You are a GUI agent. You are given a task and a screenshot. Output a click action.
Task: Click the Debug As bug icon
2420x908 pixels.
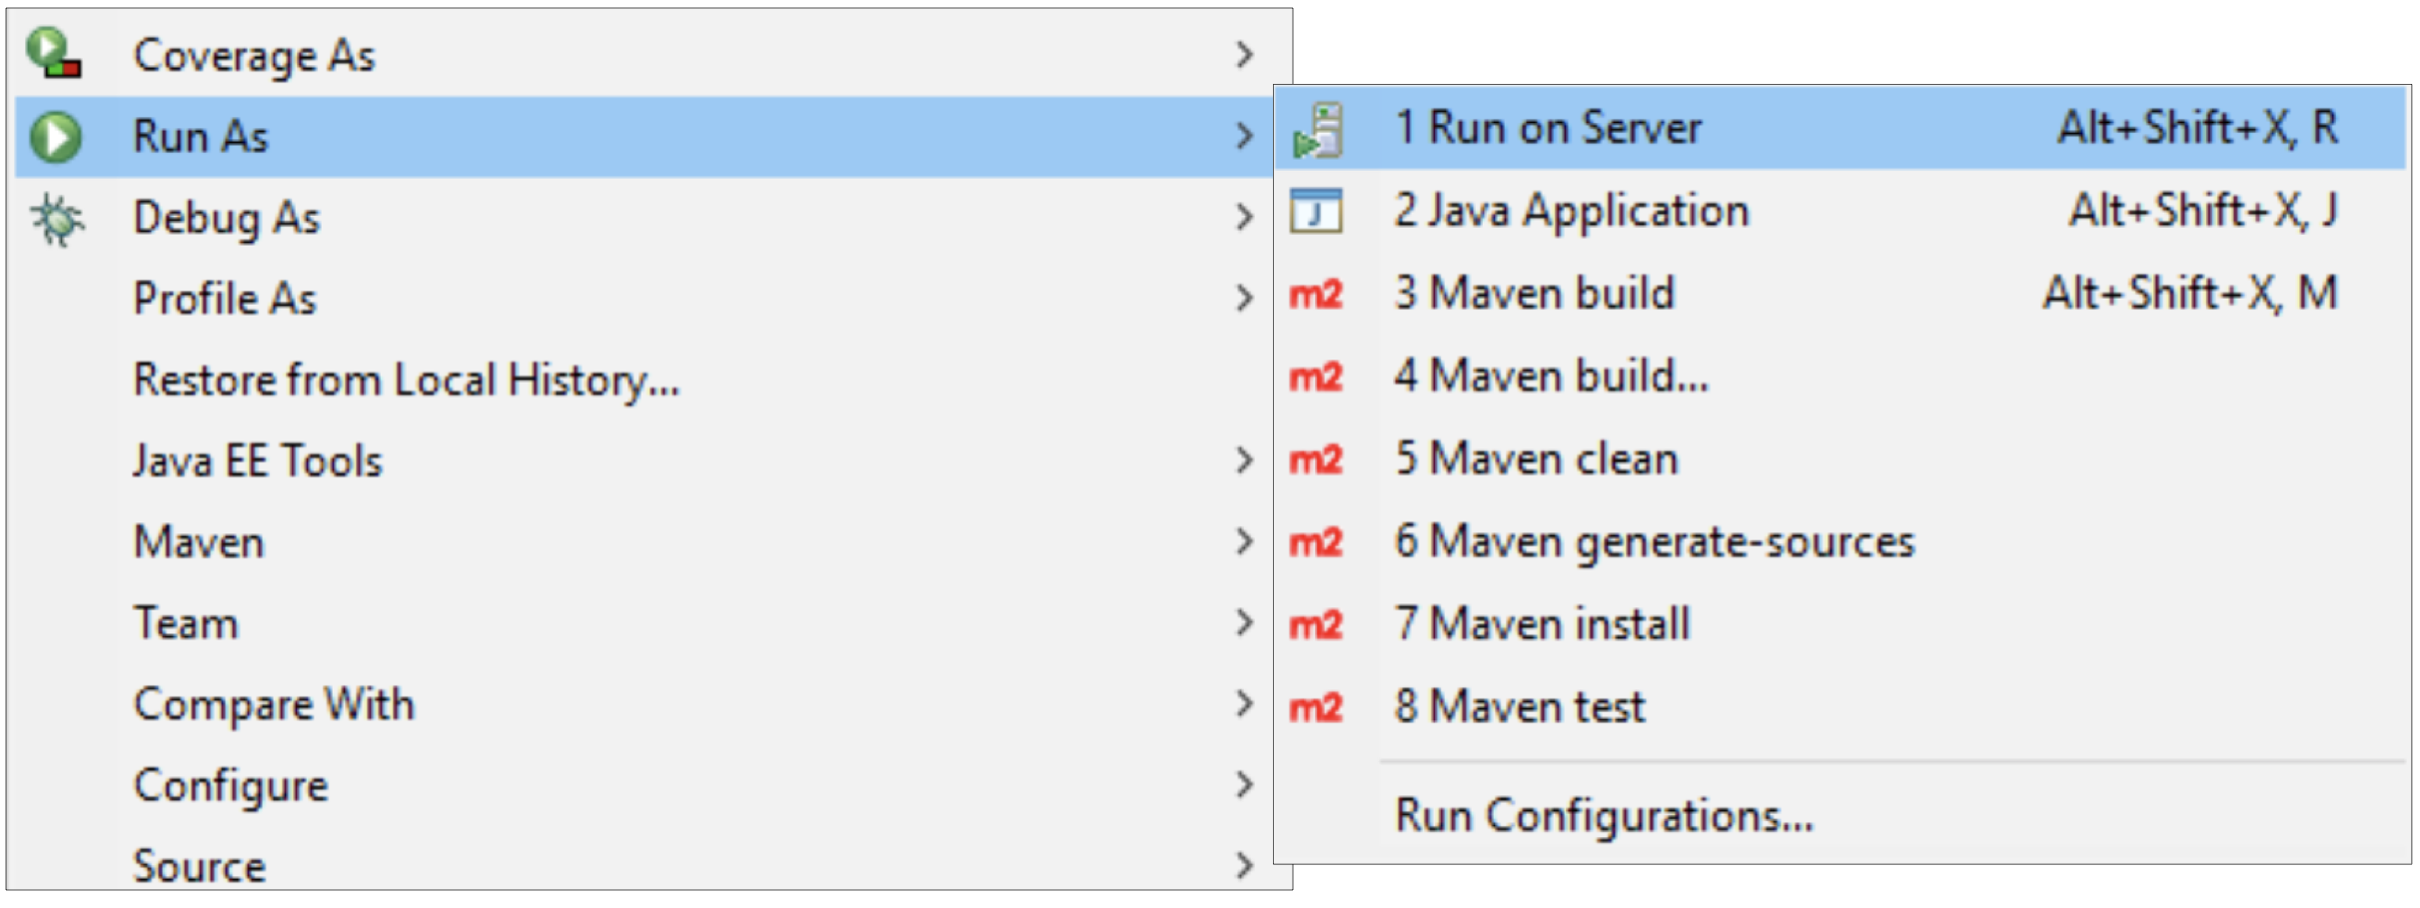click(x=56, y=219)
